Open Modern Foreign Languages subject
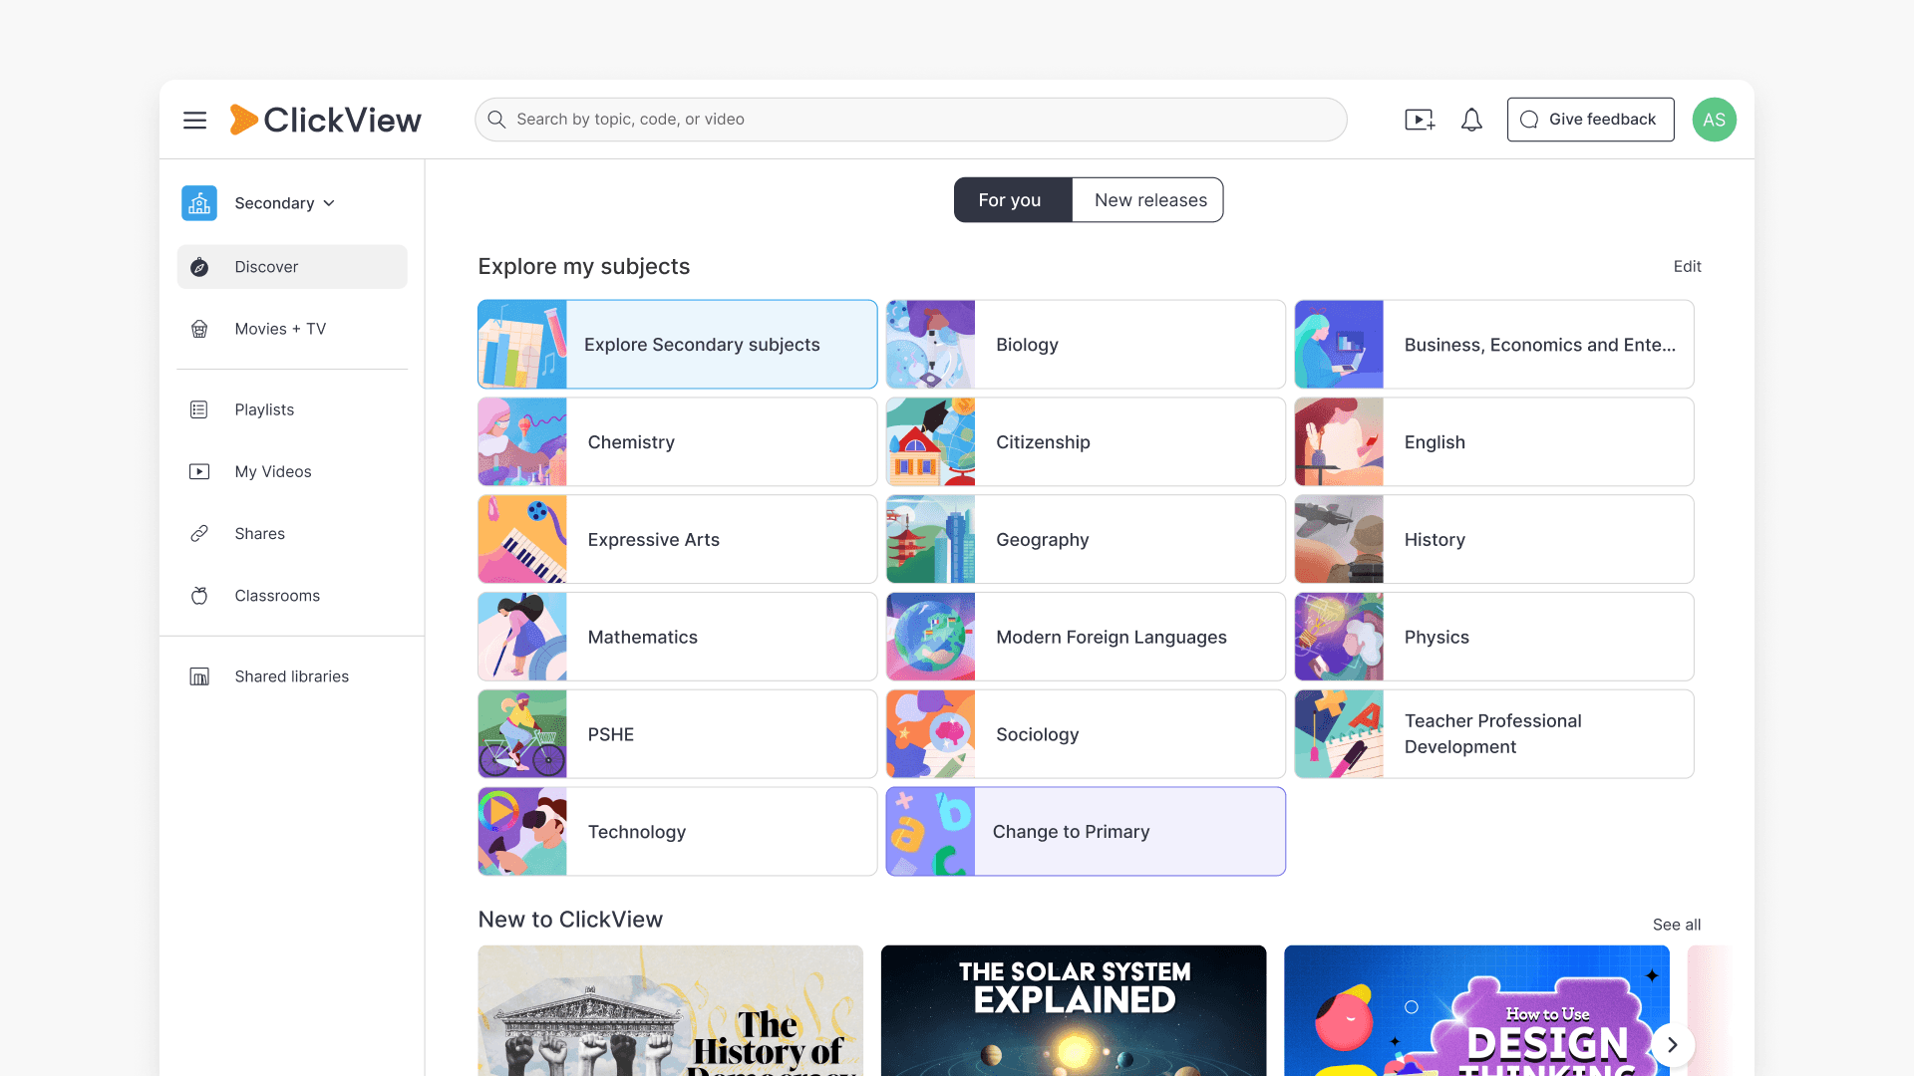Screen dimensions: 1914x1076 1086,638
